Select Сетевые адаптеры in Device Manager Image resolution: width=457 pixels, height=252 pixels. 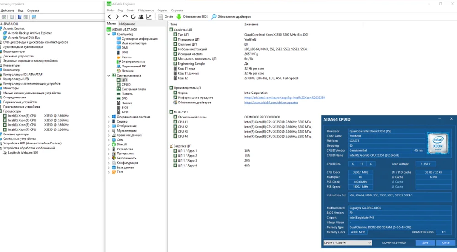point(16,134)
